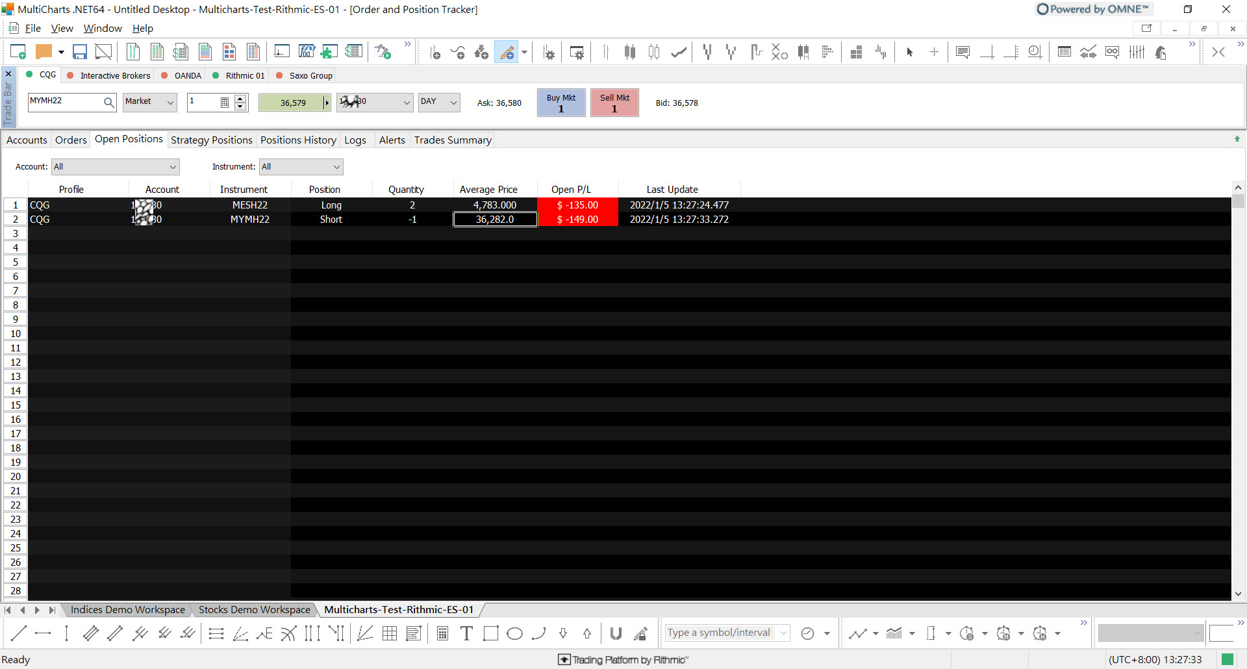This screenshot has height=669, width=1247.
Task: Toggle the data window comment bubble icon
Action: pos(963,52)
